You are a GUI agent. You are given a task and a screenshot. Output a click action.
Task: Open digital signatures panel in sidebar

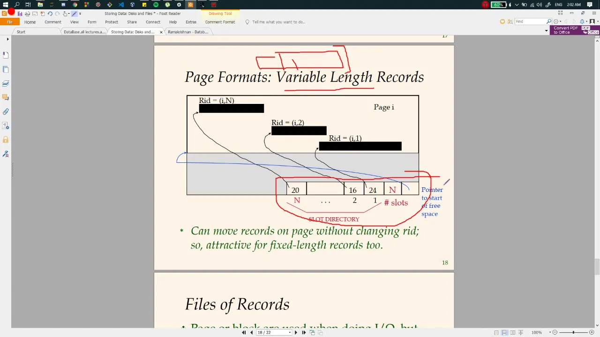[x=6, y=154]
